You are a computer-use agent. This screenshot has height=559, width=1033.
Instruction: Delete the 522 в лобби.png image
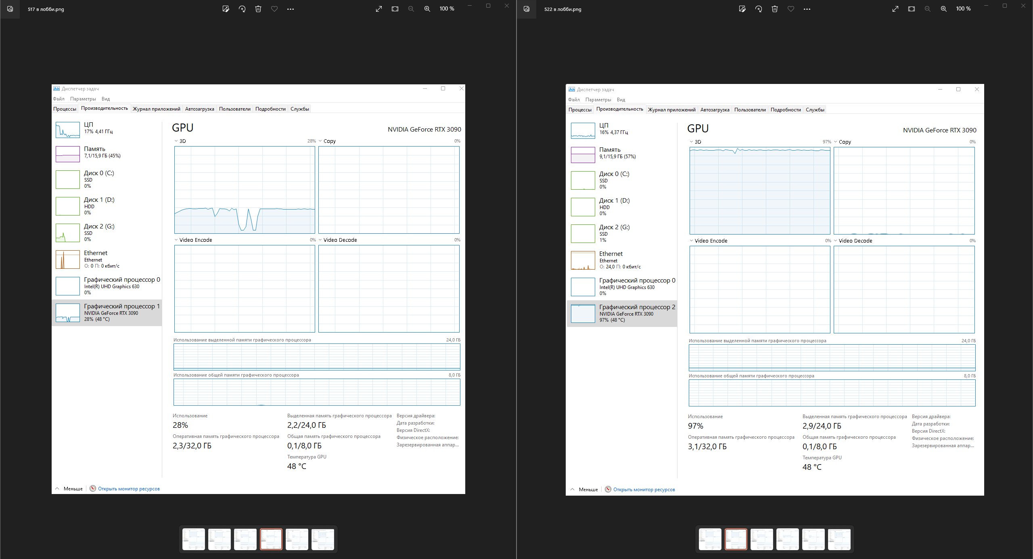click(774, 9)
